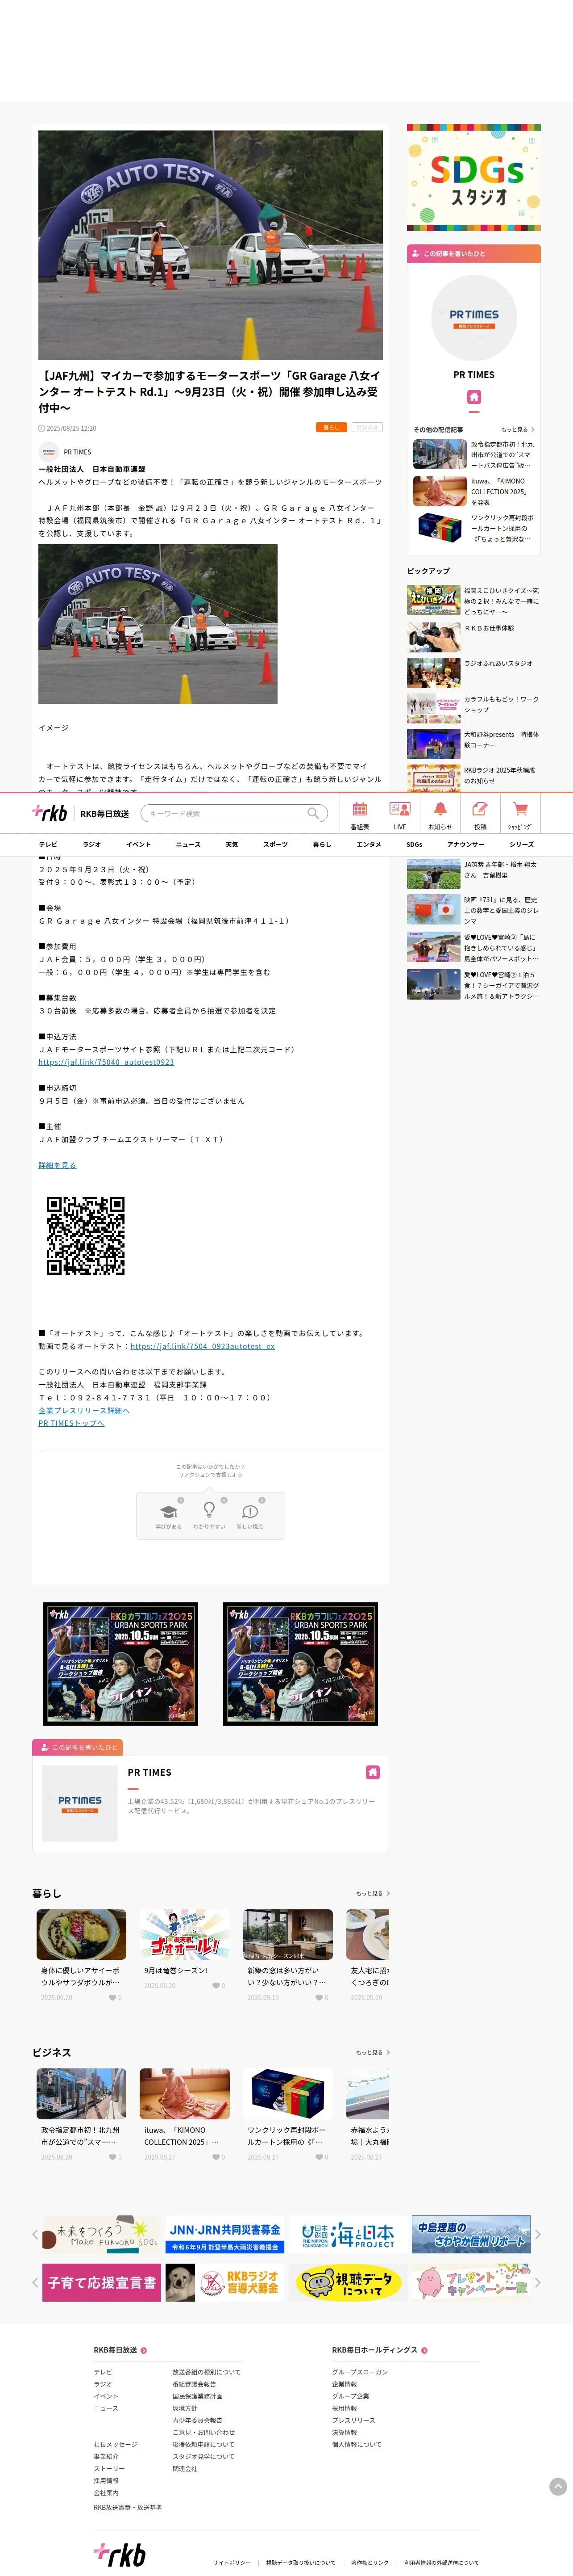Open 企業プレスリリース詳細へ link

click(84, 1410)
